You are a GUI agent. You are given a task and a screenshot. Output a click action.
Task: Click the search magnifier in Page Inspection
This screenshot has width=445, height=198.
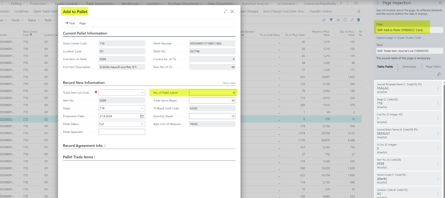tap(439, 74)
